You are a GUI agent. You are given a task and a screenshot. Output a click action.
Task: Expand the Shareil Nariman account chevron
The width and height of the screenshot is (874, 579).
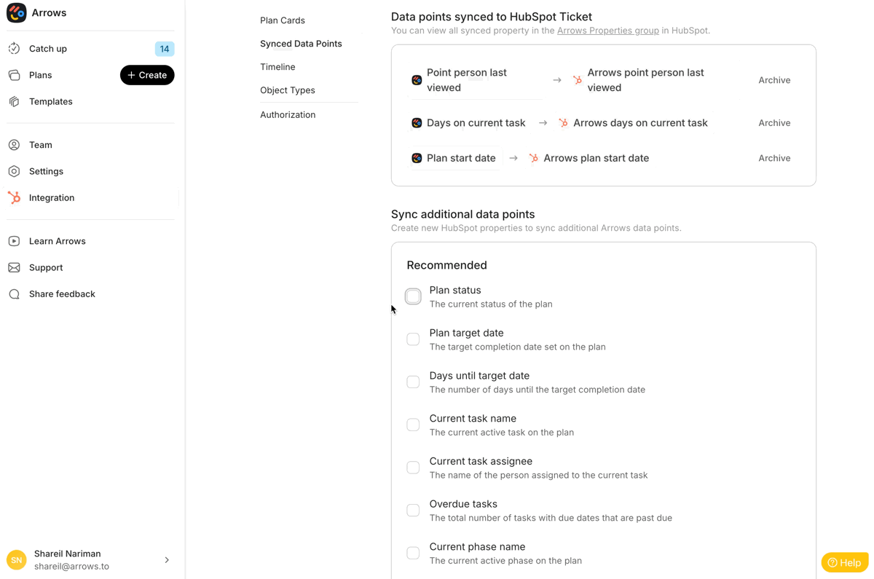tap(167, 560)
